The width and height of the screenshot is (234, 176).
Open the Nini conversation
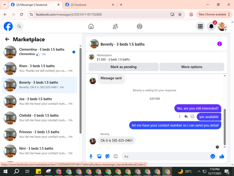[x=39, y=151]
